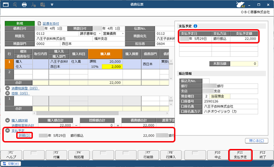This screenshot has width=274, height=167.
Task: Click the horizontal scrollbar under deduction grid
Action: 78,113
